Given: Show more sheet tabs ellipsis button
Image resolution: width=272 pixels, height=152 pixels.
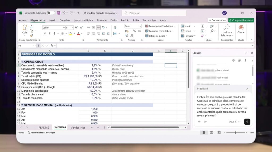Looking at the screenshot, I should click(92, 127).
